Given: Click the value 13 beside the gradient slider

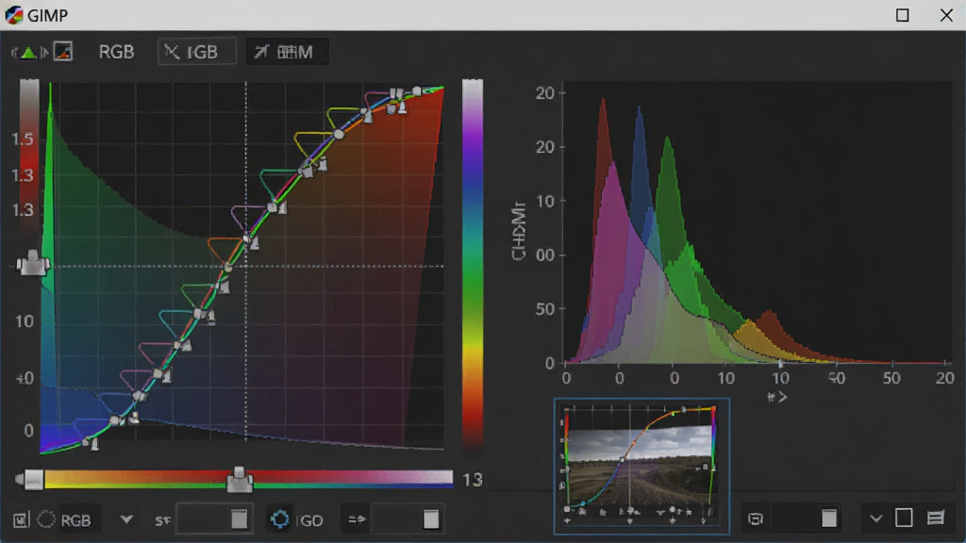Looking at the screenshot, I should 473,480.
